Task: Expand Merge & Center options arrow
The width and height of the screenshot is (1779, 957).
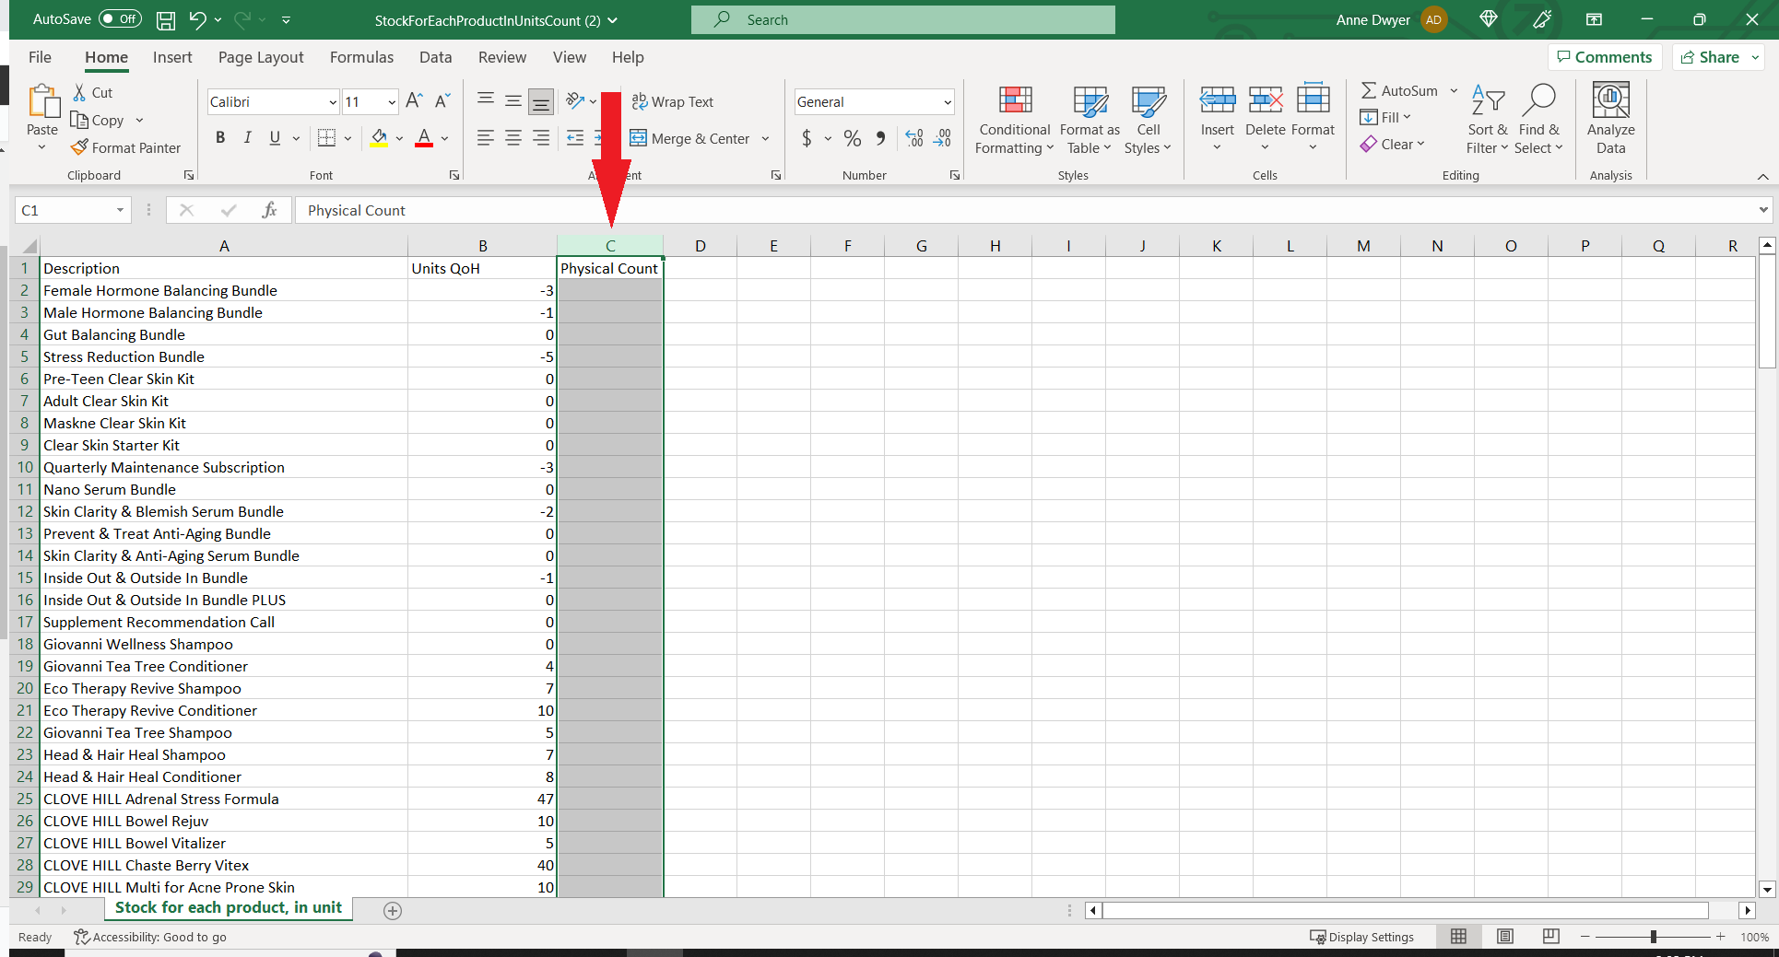Action: point(765,138)
